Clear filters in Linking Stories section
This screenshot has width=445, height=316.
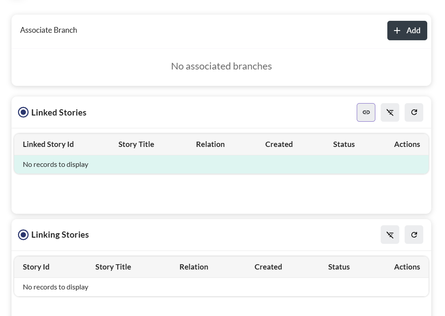point(390,235)
